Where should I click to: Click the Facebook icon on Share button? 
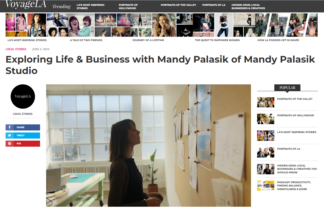(9, 127)
